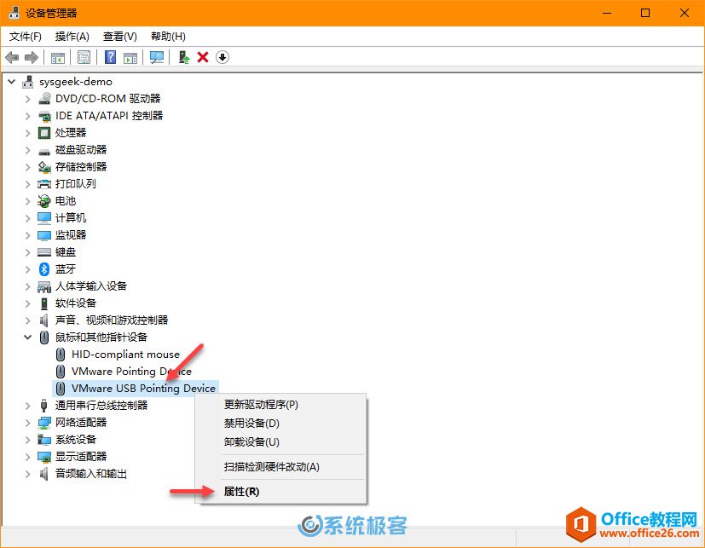Viewport: 705px width, 548px height.
Task: Click the 打印队列 printer icon
Action: point(44,184)
